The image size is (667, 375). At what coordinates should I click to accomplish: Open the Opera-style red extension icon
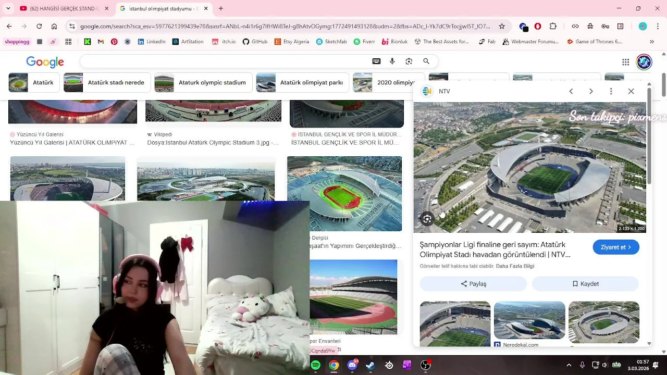[x=538, y=26]
